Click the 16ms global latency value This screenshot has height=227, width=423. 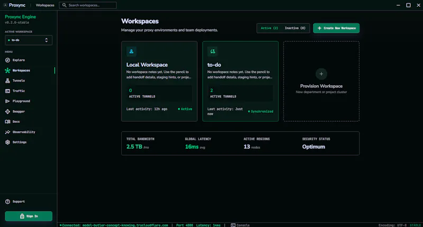point(191,147)
